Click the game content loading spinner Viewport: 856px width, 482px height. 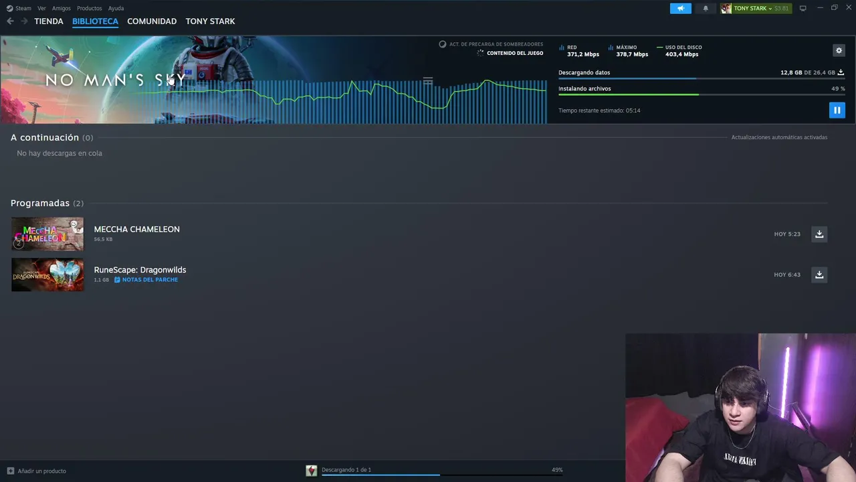(x=480, y=53)
